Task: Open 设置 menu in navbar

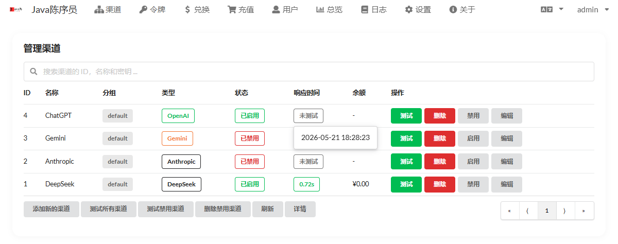Action: click(418, 9)
